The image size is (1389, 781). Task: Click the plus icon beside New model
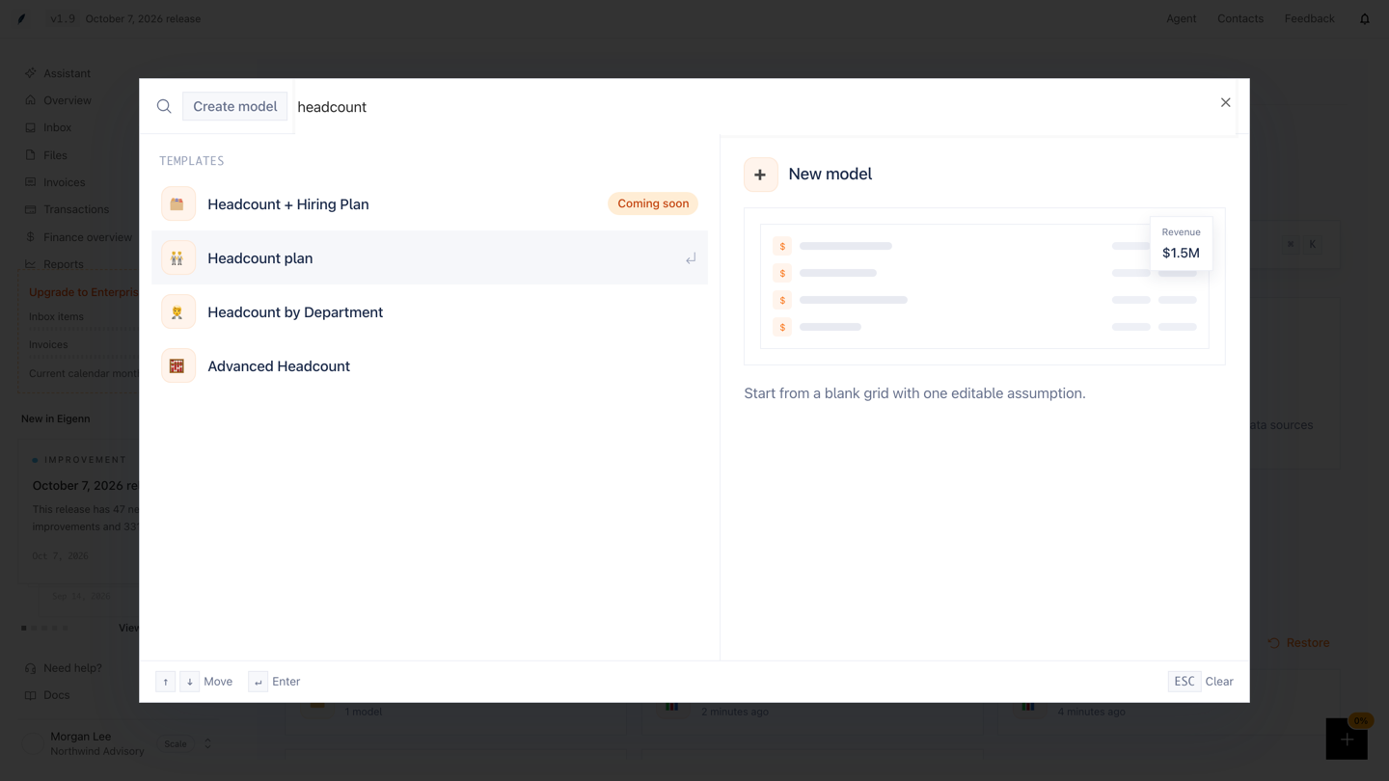[x=760, y=175]
